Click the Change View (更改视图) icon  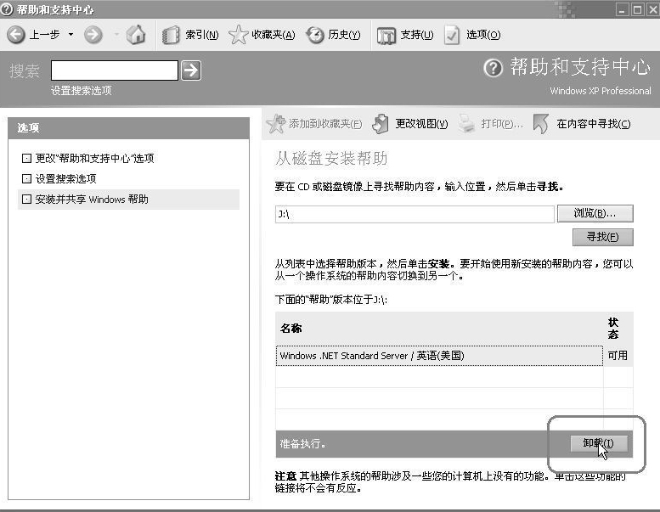pyautogui.click(x=381, y=124)
